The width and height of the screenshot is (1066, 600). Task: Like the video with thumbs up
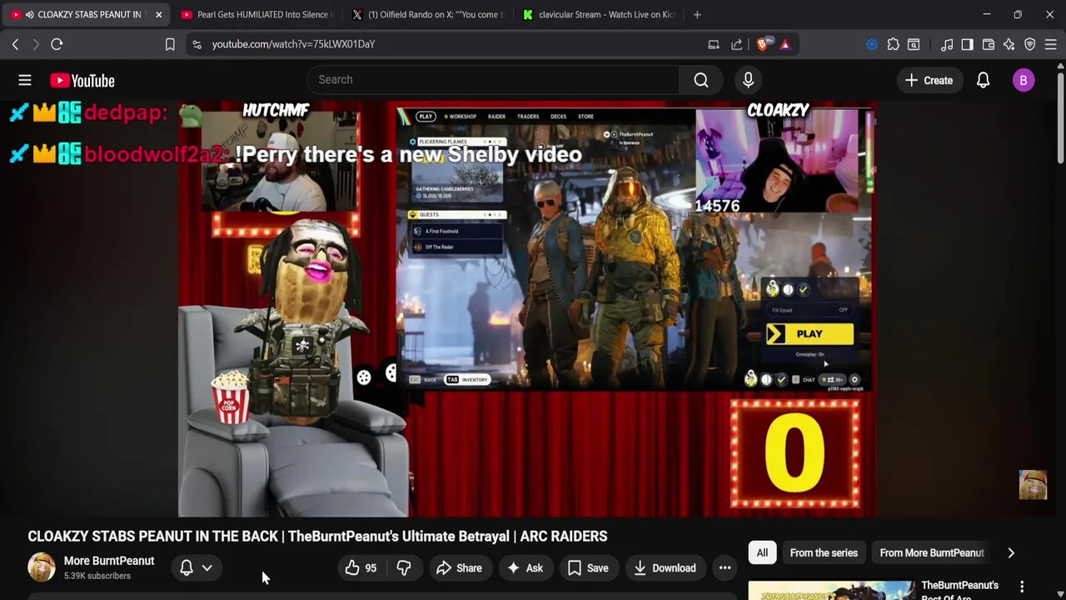tap(361, 568)
